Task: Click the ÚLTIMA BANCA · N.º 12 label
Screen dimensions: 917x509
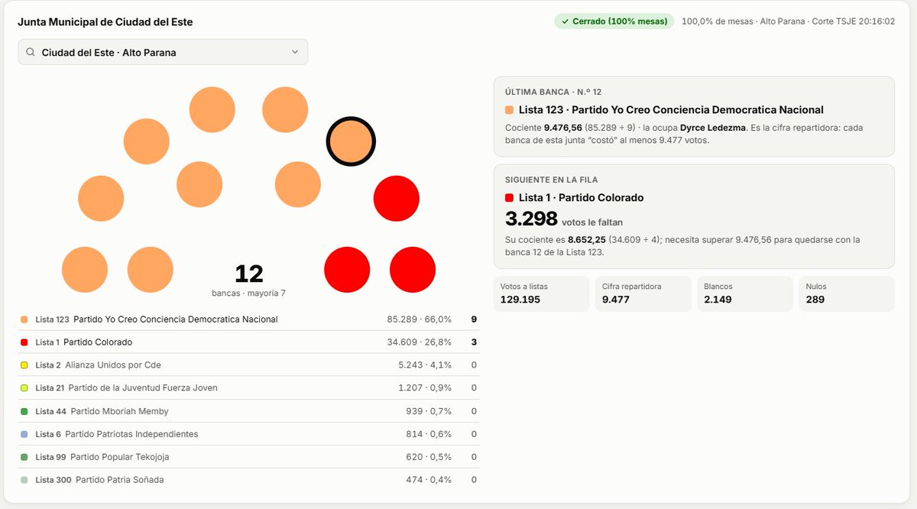Action: coord(553,92)
